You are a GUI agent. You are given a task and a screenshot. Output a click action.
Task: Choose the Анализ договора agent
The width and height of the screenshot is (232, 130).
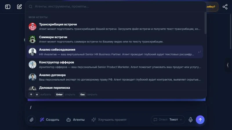click(x=115, y=77)
